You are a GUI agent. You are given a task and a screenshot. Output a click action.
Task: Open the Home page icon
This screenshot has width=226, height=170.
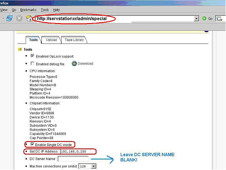29,18
